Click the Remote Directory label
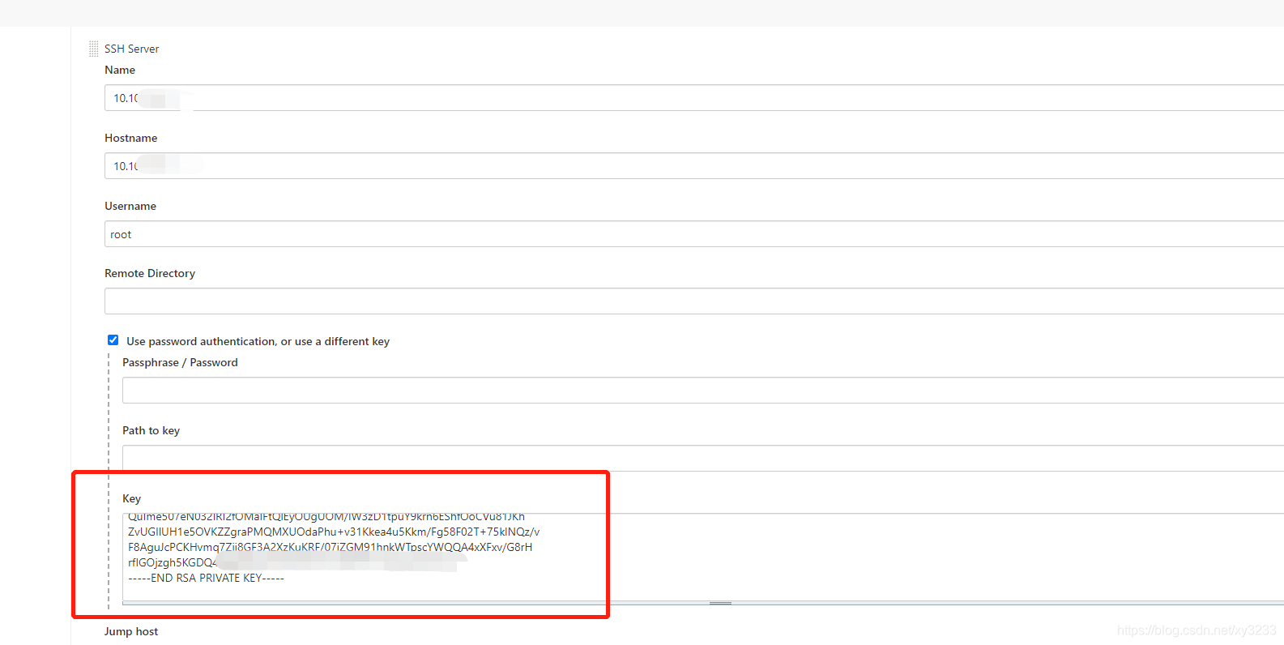1284x645 pixels. tap(150, 273)
